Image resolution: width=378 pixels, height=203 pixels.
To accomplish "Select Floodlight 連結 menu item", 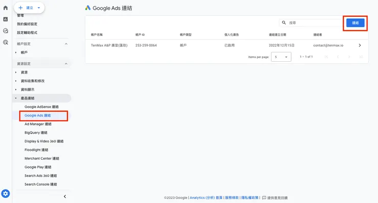I will point(36,150).
